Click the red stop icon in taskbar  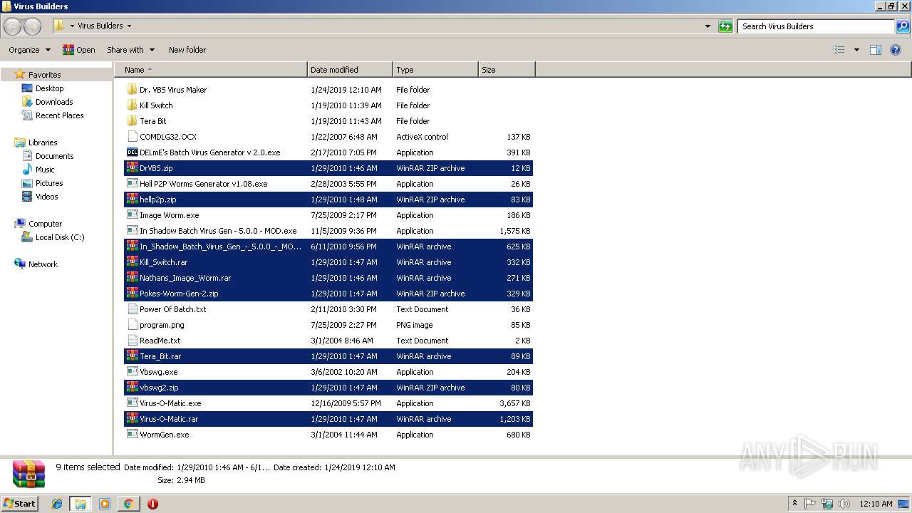152,504
